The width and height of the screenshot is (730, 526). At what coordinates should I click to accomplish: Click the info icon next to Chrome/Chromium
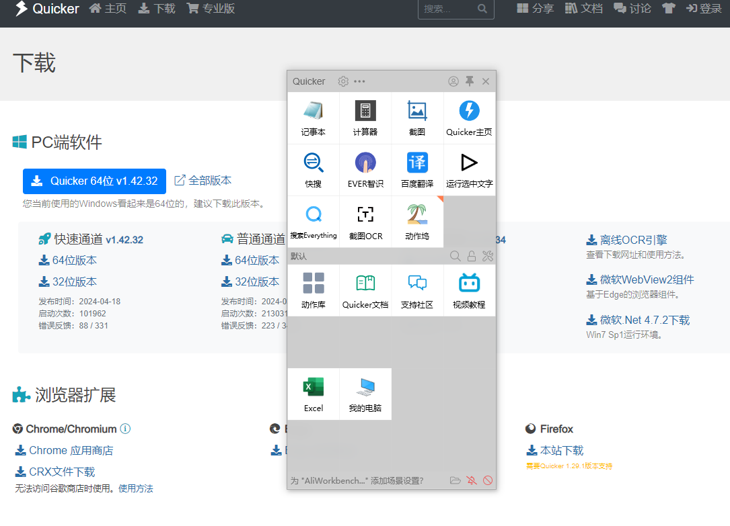[x=125, y=429]
